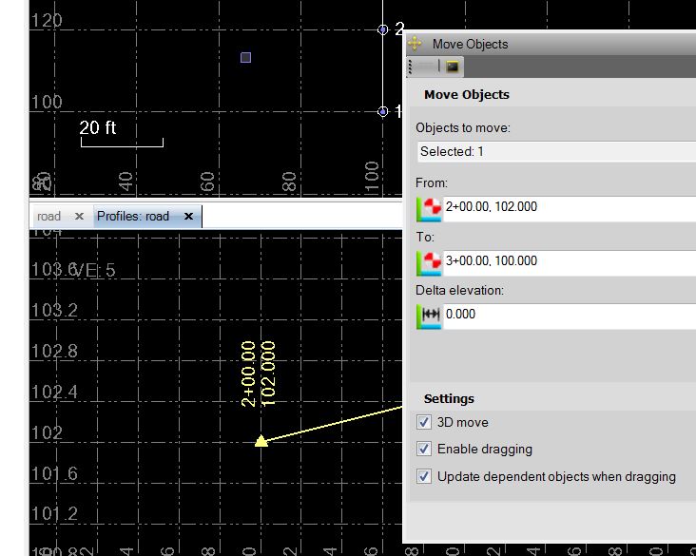Click the From field 2+00.00, 102.000
The image size is (696, 556).
570,209
